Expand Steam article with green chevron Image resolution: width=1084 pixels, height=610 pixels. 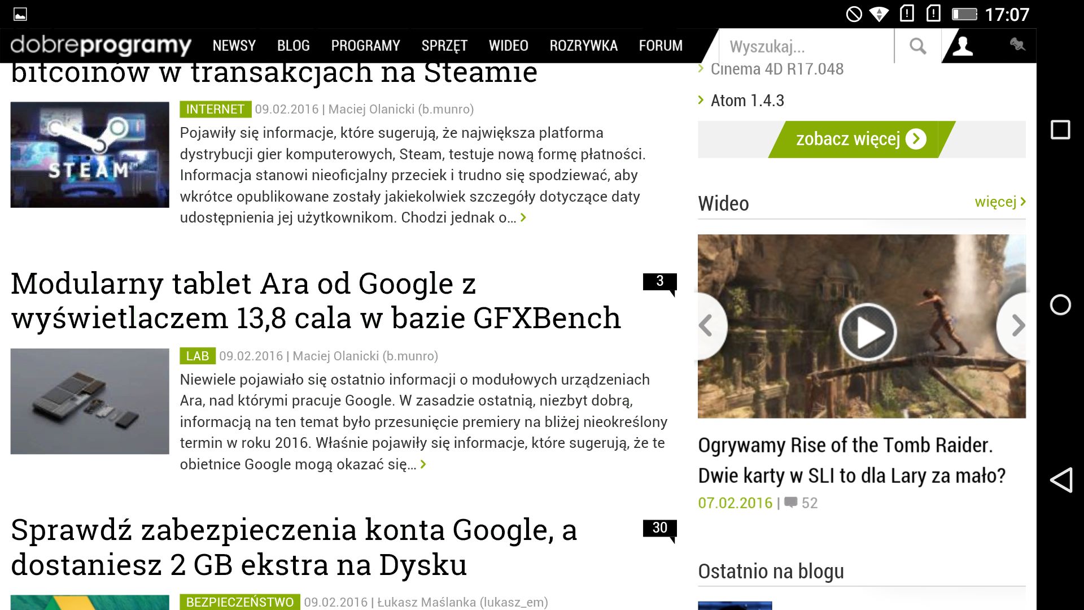[523, 218]
